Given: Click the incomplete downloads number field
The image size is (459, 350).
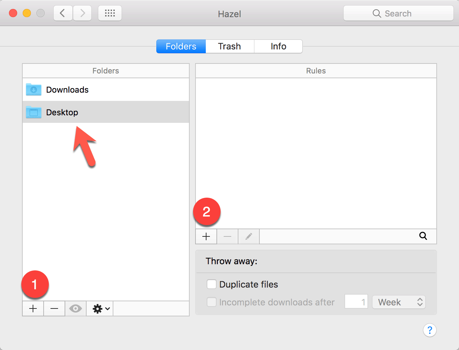Looking at the screenshot, I should pyautogui.click(x=356, y=302).
